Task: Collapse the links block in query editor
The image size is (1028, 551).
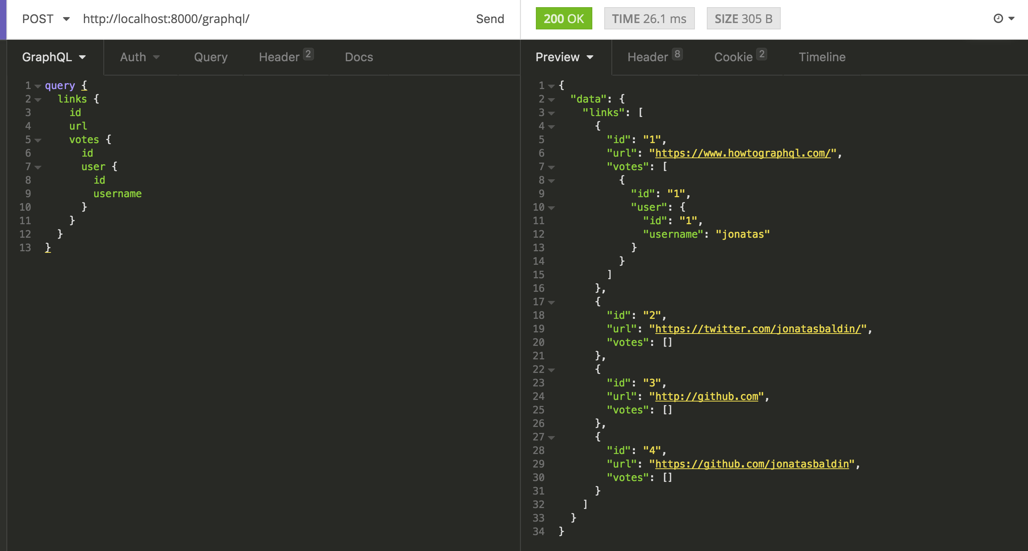Action: [38, 100]
